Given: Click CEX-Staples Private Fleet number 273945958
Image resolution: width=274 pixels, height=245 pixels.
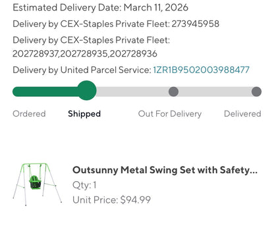Looking at the screenshot, I should click(196, 24).
